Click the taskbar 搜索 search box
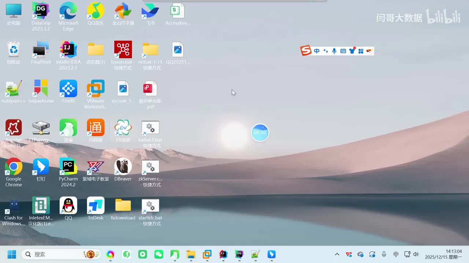This screenshot has height=263, width=469. (61, 254)
